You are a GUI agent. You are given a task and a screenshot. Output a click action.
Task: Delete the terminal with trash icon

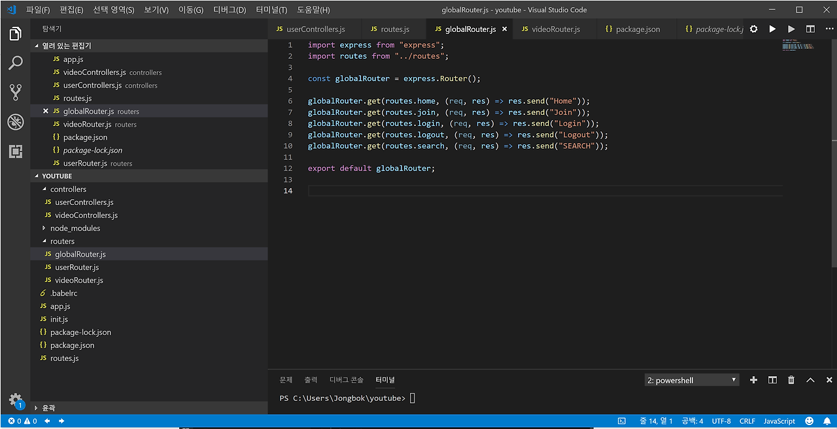coord(791,380)
